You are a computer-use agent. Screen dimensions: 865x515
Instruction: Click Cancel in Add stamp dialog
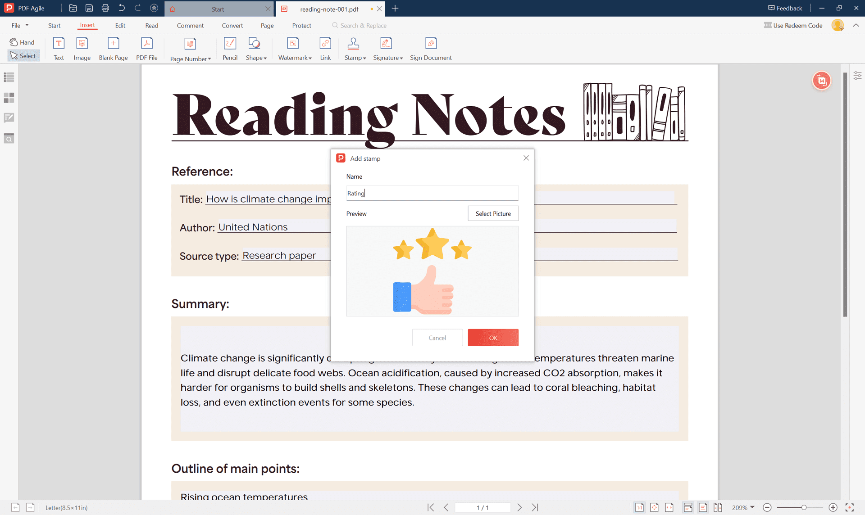click(x=437, y=338)
